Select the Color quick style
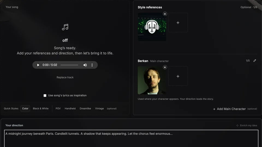This screenshot has height=147, width=262. pyautogui.click(x=25, y=109)
